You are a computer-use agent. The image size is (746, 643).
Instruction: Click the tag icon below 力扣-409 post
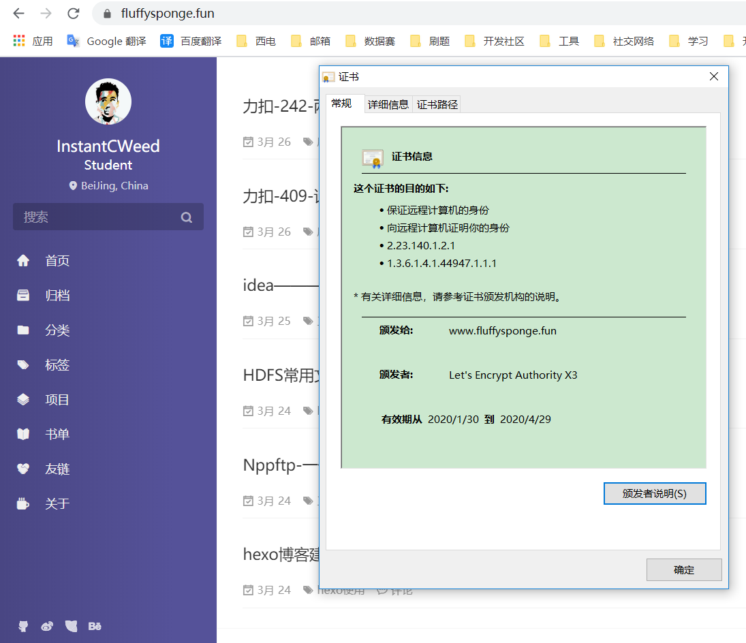pyautogui.click(x=308, y=232)
